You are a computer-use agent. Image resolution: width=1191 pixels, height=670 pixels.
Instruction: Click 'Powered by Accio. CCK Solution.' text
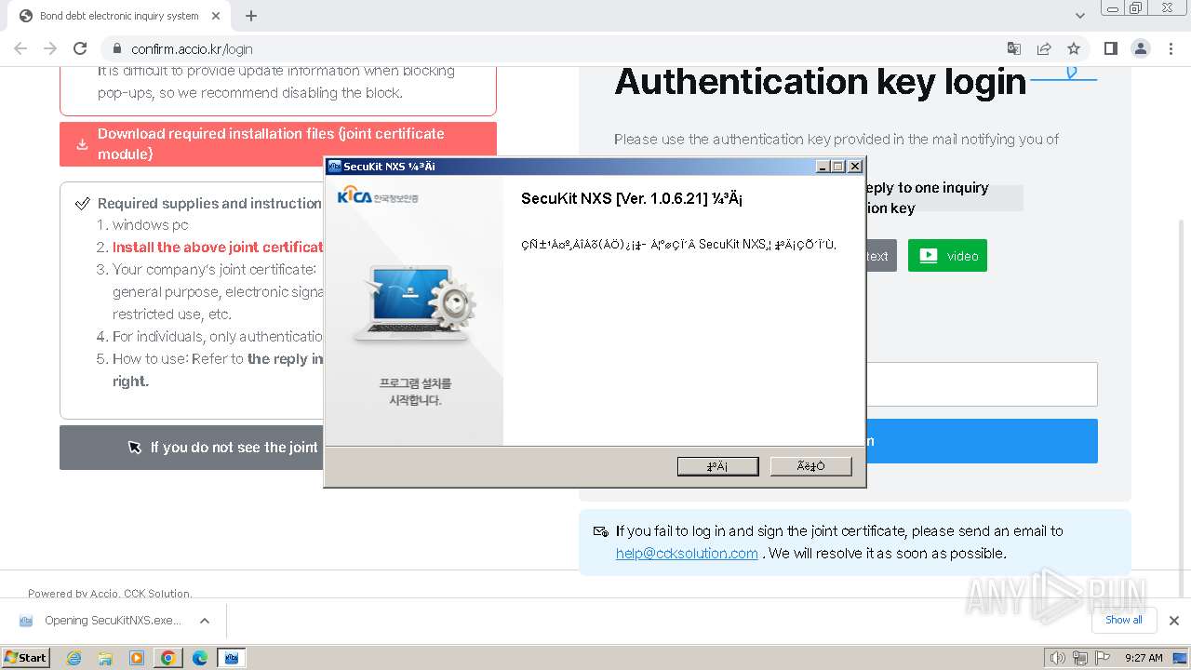110,593
